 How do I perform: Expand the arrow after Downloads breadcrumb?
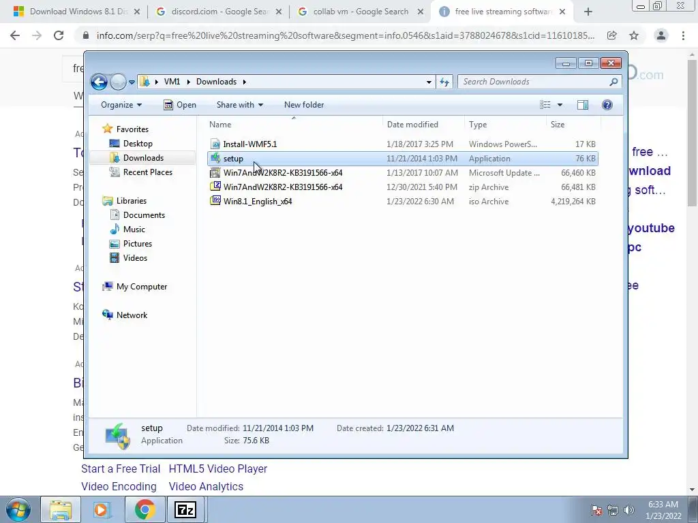245,82
